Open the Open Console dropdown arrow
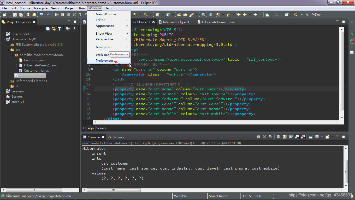 (333, 137)
